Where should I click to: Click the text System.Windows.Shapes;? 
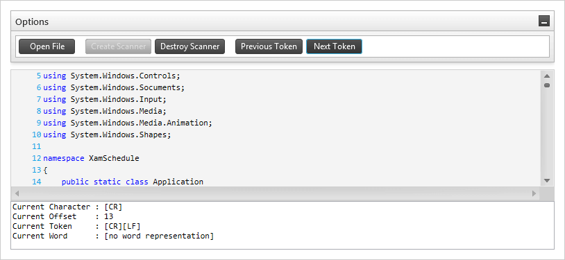(x=121, y=135)
